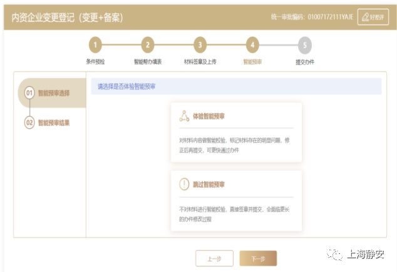Jump to step 5 提交办件 circle
Image resolution: width=397 pixels, height=272 pixels.
305,45
